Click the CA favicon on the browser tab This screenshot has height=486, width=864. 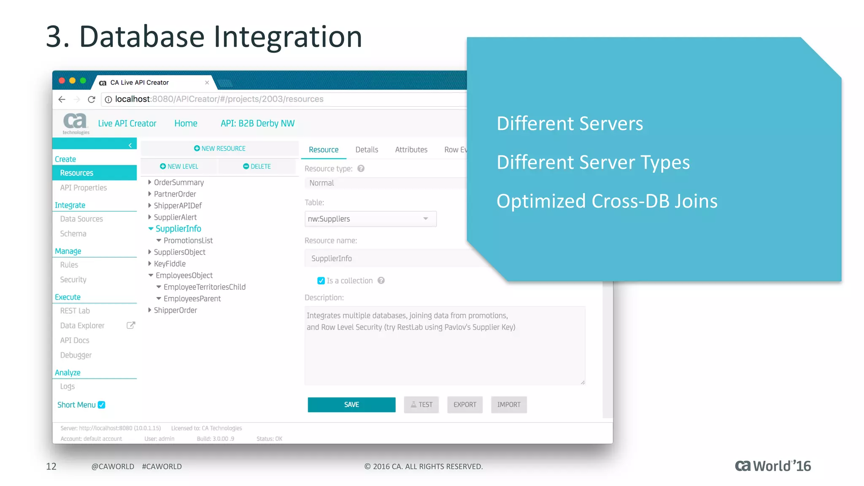click(103, 83)
